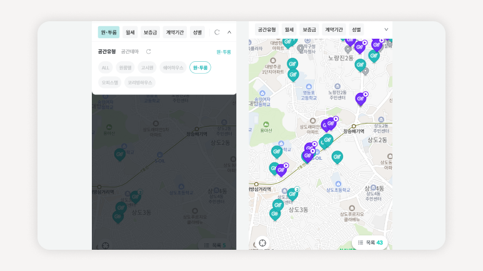This screenshot has height=271, width=483.
Task: Click the teal pin near 대방주공 1단지아파트
Action: point(292,64)
